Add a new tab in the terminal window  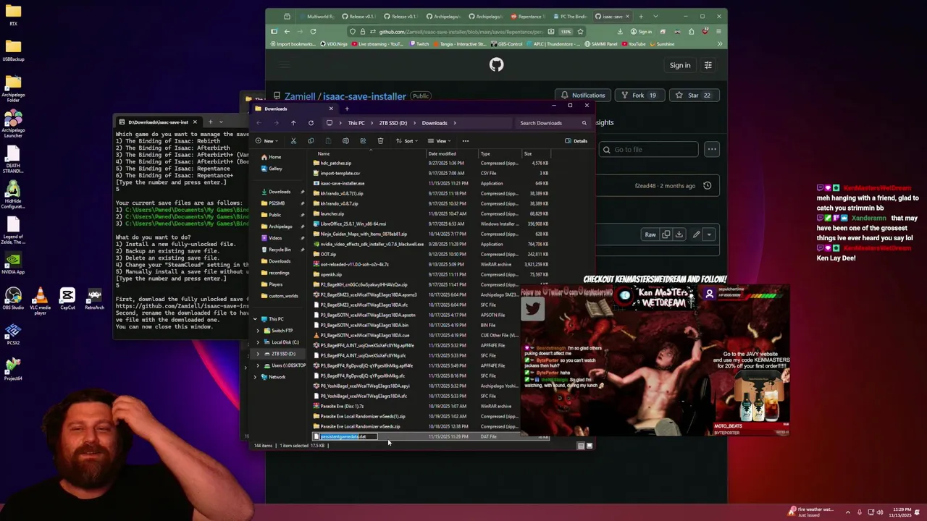[210, 122]
